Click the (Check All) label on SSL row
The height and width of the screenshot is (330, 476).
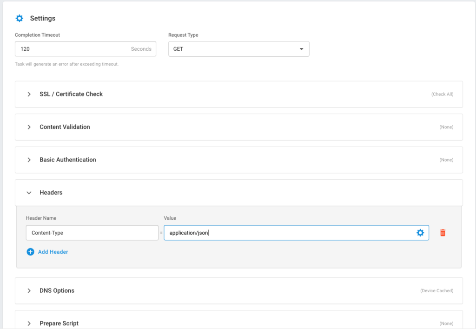point(442,94)
